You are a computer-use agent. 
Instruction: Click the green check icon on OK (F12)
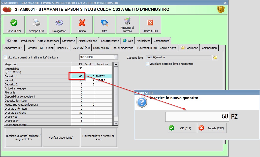pos(172,128)
